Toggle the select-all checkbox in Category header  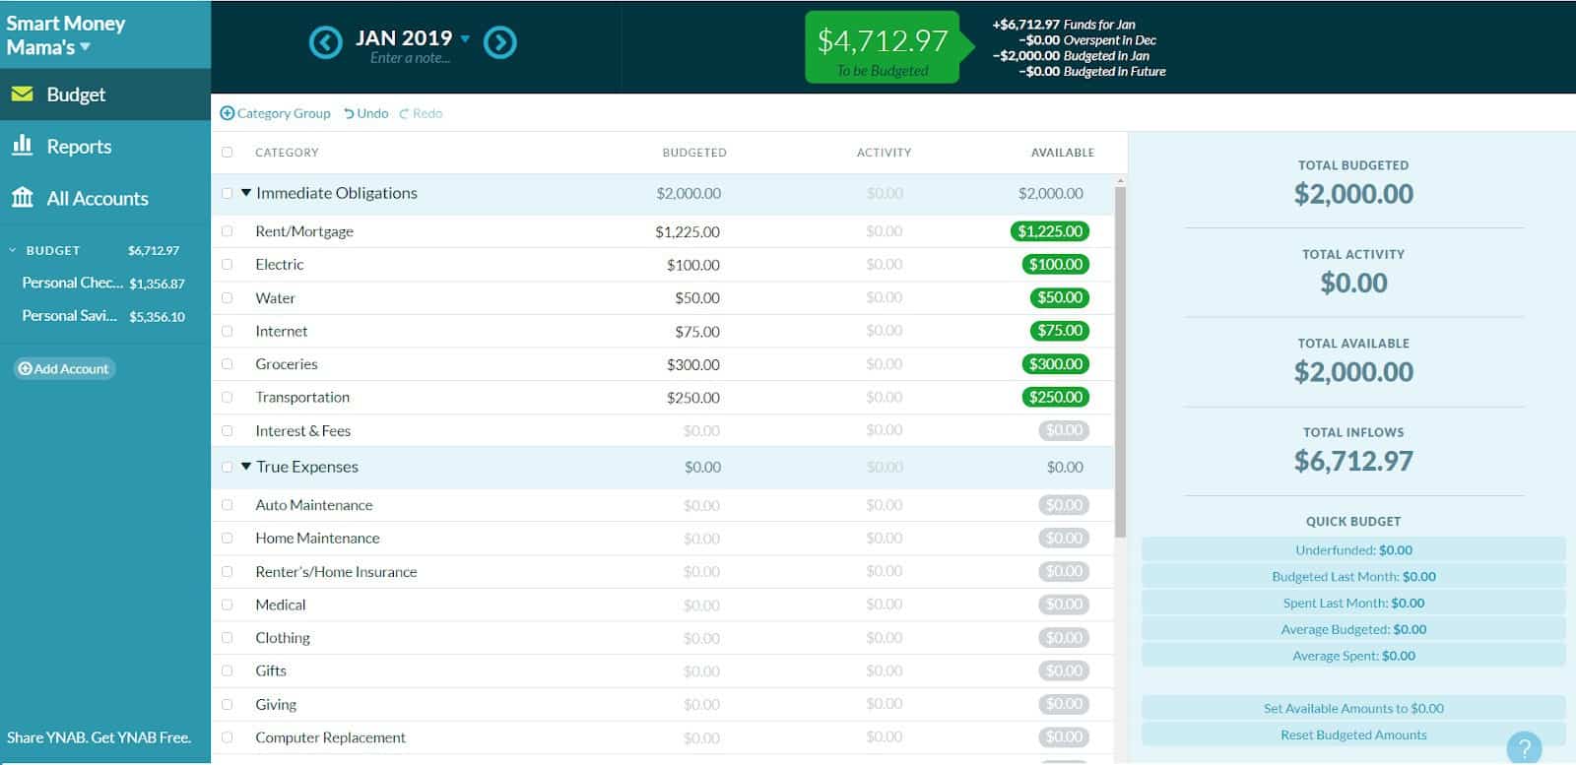(x=228, y=153)
